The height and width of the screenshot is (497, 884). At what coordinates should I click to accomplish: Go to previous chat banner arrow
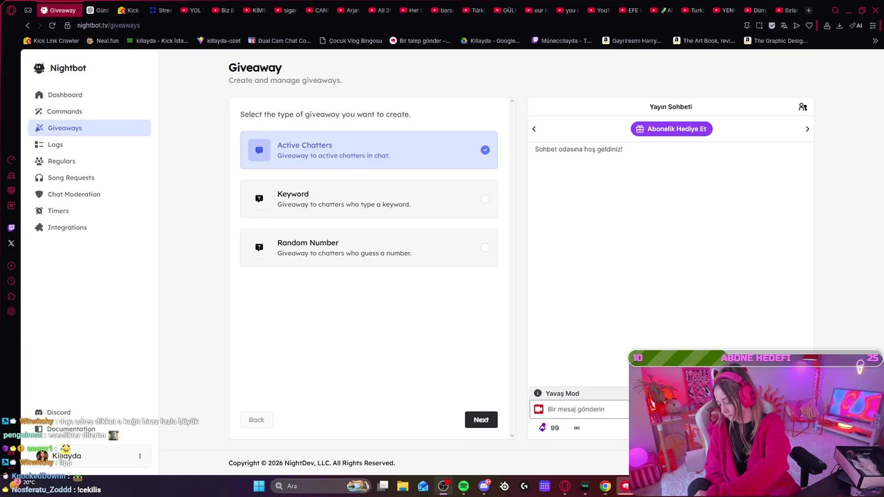click(534, 129)
